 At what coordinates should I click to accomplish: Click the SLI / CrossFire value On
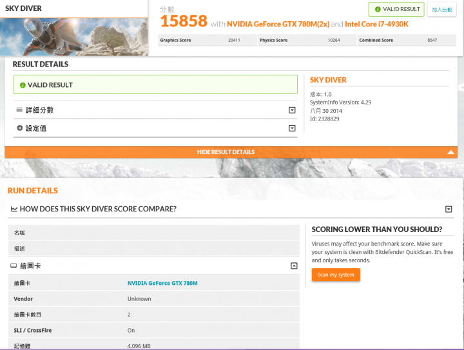131,330
